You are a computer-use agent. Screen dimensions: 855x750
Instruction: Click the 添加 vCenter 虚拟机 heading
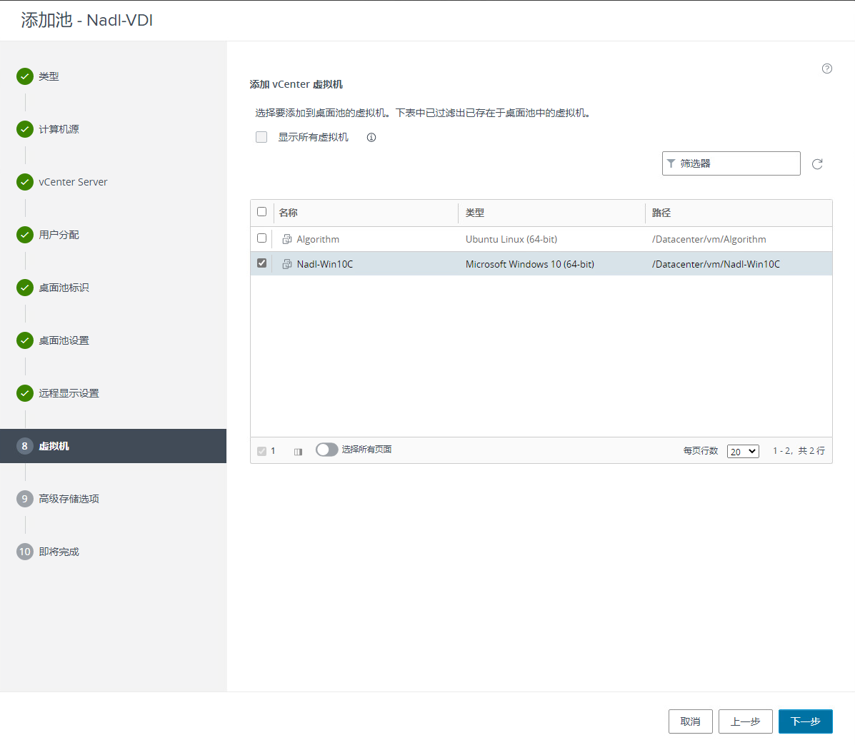[296, 84]
